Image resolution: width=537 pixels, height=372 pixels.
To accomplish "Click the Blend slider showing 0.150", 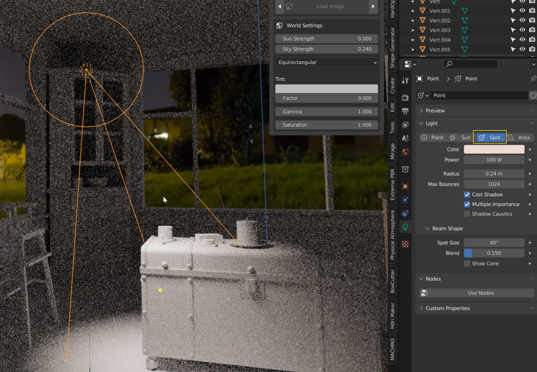I will point(494,253).
